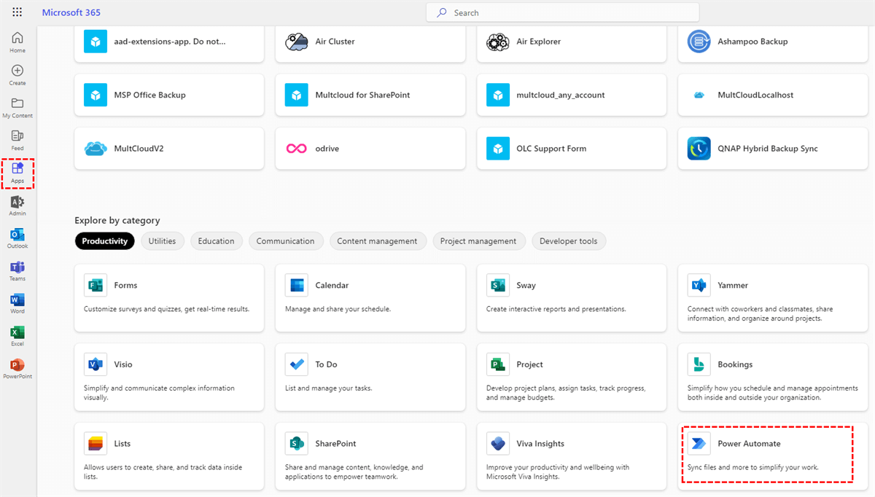This screenshot has width=875, height=497.
Task: Click 'Manage and share your schedule.' text
Action: click(x=338, y=309)
